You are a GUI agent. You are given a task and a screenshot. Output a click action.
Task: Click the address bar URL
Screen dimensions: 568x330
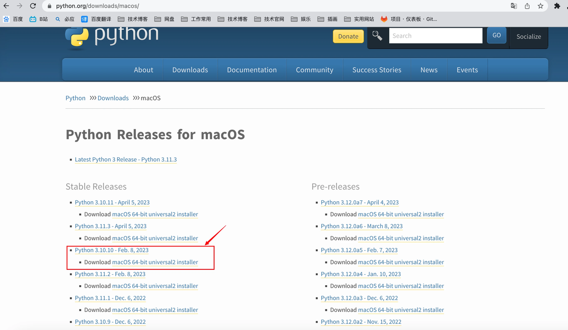click(x=97, y=6)
